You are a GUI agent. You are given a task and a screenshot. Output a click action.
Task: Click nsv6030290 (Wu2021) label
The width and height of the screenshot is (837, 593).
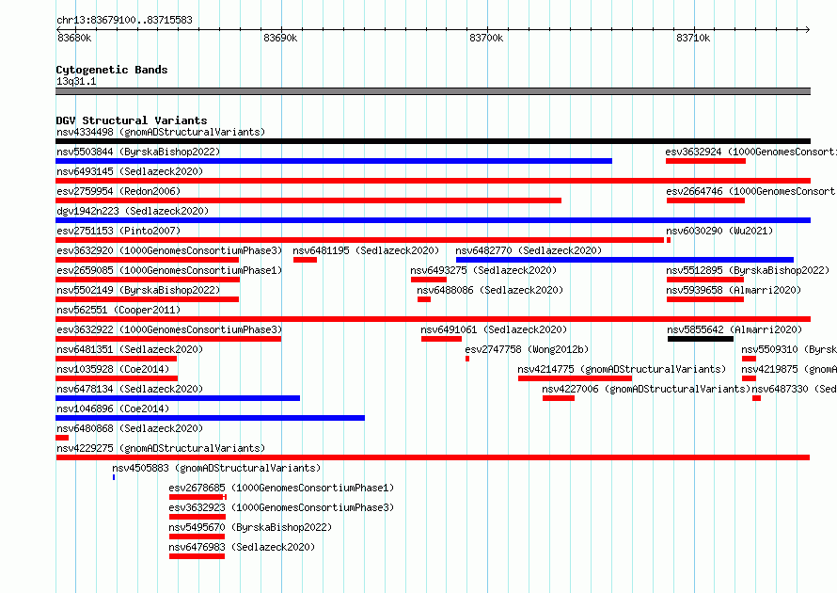[719, 231]
